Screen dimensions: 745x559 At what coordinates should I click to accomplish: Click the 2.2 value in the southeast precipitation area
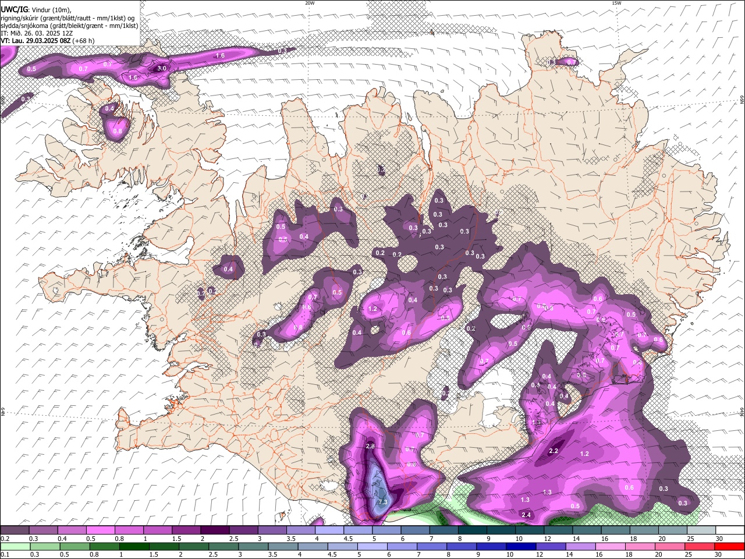(554, 451)
